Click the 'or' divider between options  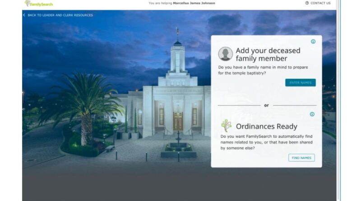click(x=266, y=105)
